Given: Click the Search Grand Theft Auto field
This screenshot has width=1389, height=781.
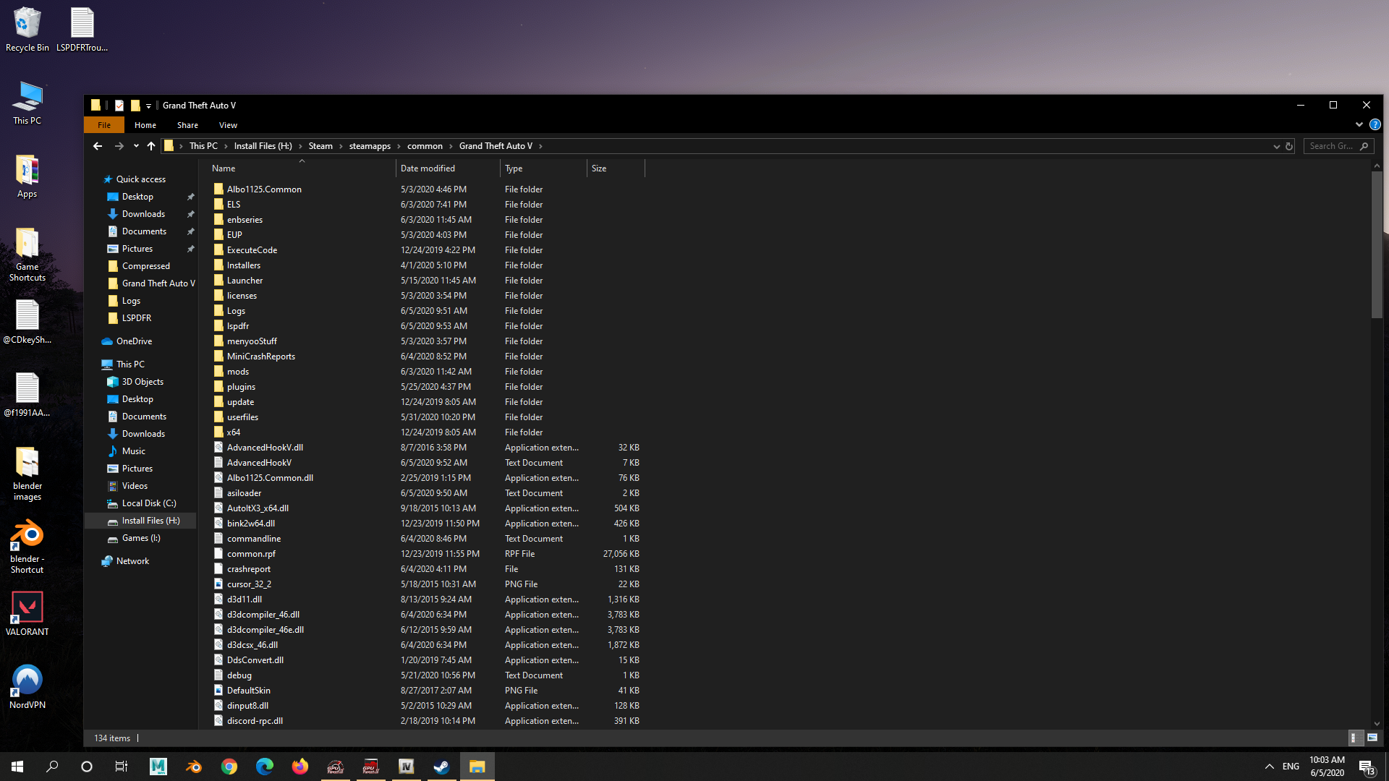Looking at the screenshot, I should point(1331,146).
